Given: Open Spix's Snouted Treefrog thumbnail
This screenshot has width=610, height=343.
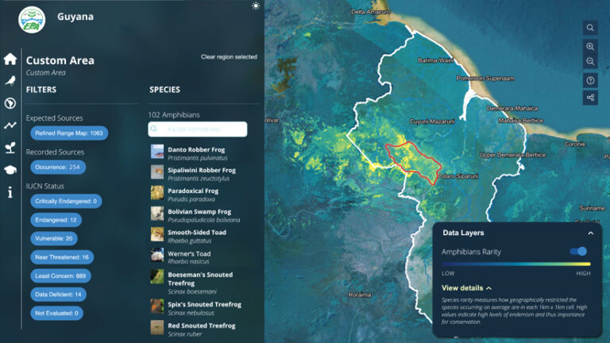Looking at the screenshot, I should (x=157, y=306).
